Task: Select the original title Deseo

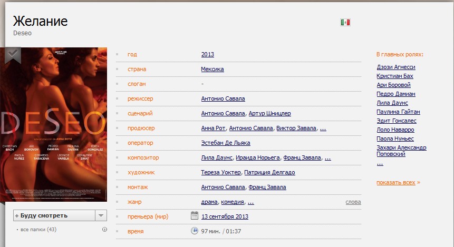Action: click(22, 33)
